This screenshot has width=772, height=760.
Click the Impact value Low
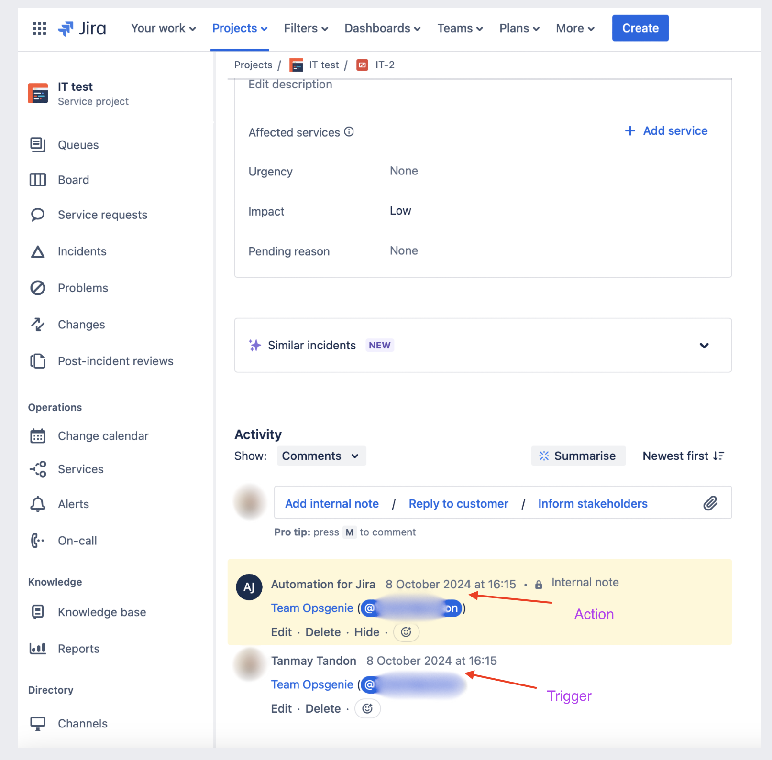pos(400,211)
